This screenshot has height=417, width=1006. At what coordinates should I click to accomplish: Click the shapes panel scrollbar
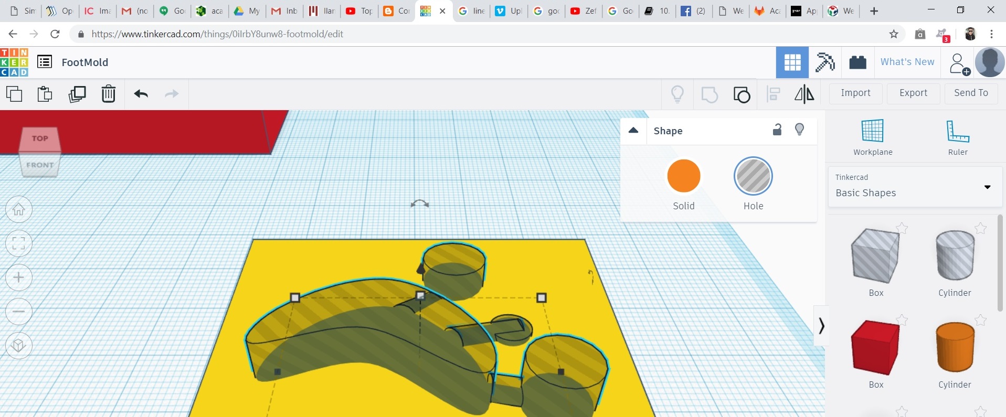[x=1000, y=262]
